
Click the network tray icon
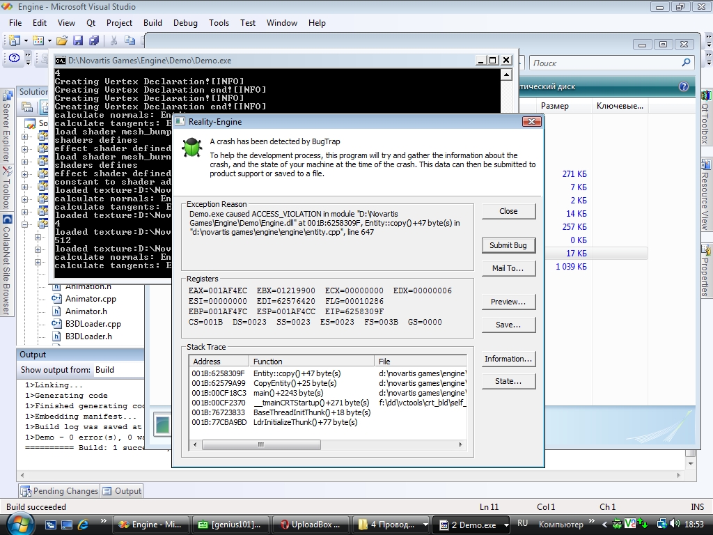pyautogui.click(x=662, y=524)
